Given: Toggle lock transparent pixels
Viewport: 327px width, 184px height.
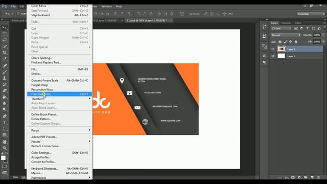Looking at the screenshot, I should [x=280, y=42].
